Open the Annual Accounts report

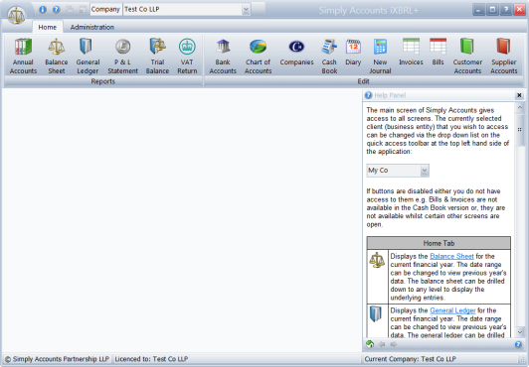coord(23,56)
